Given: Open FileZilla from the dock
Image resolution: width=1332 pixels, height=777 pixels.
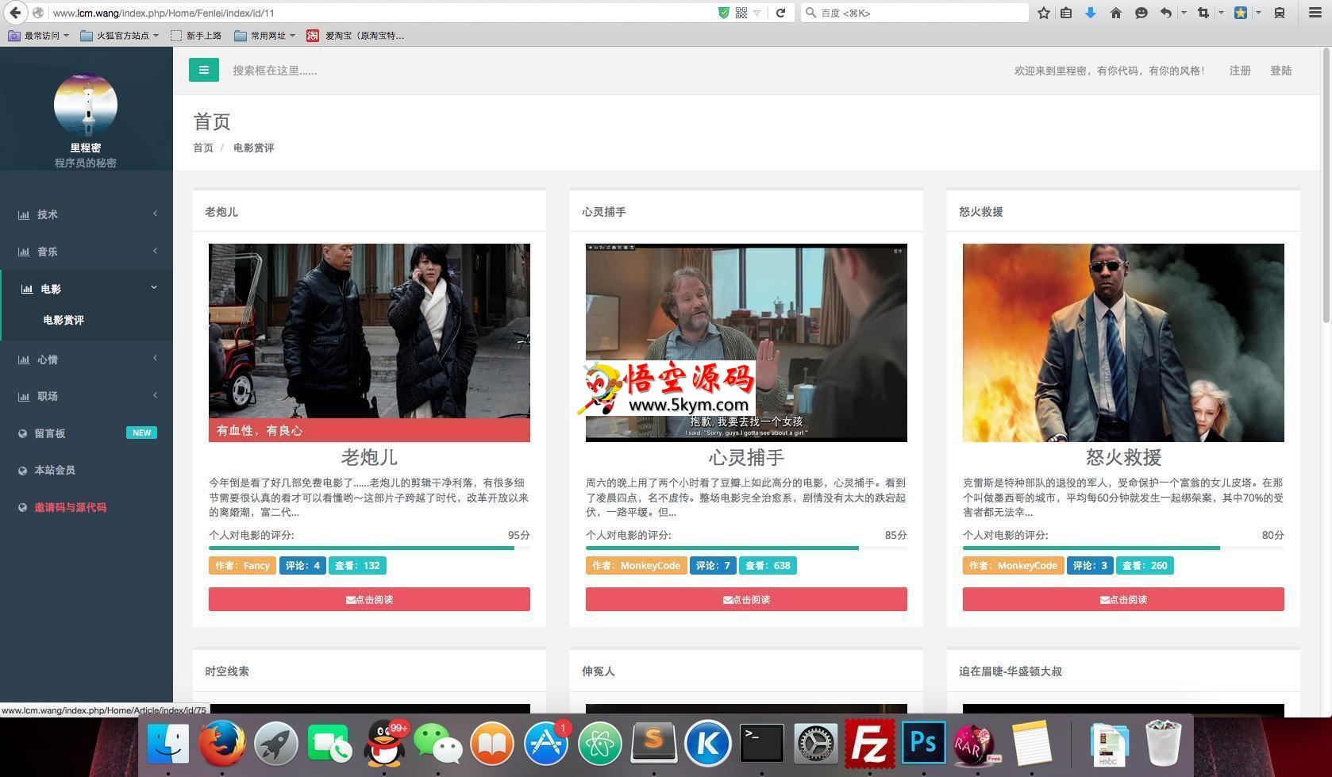Looking at the screenshot, I should point(870,744).
